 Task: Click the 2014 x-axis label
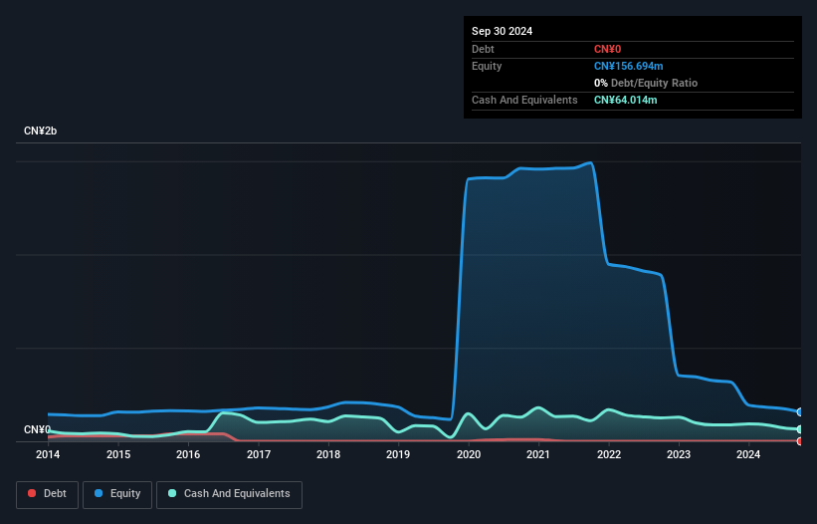[x=48, y=454]
